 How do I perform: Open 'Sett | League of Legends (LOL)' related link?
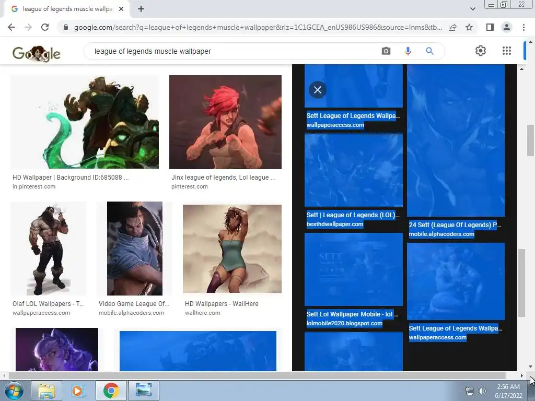pyautogui.click(x=353, y=215)
